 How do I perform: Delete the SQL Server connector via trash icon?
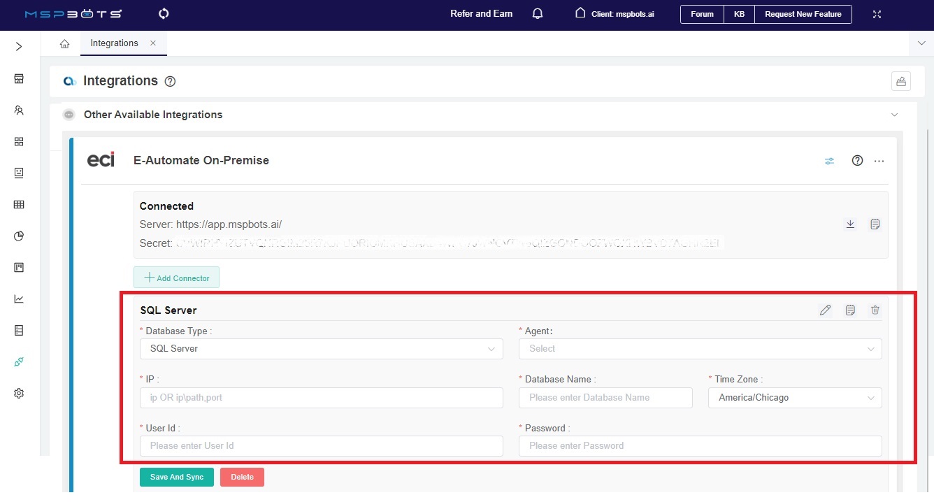point(875,310)
